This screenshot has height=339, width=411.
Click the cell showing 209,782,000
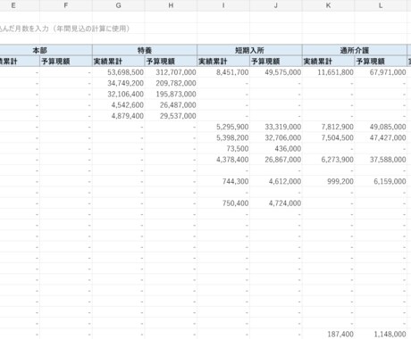point(171,83)
